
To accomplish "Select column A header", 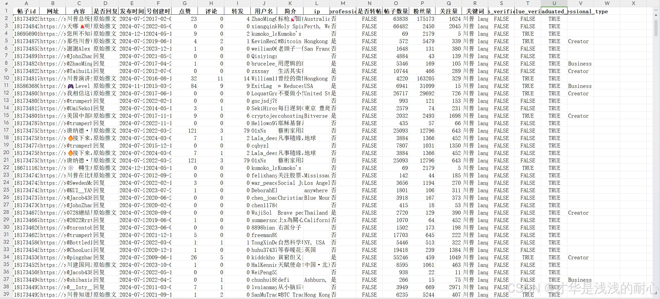I will click(x=26, y=3).
